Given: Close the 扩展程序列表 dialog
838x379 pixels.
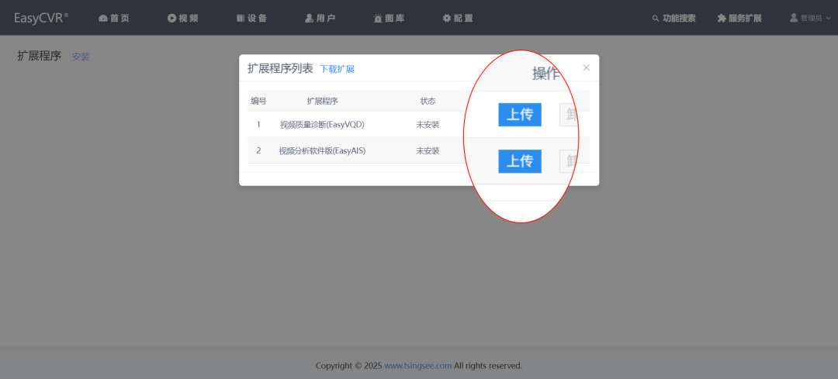Looking at the screenshot, I should coord(587,67).
